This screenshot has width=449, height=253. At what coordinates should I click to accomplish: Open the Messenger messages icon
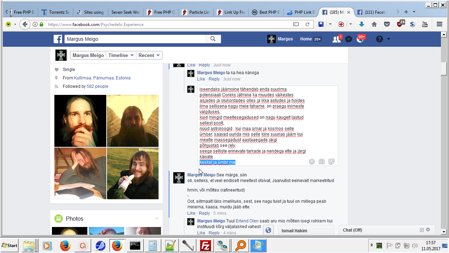coord(349,39)
